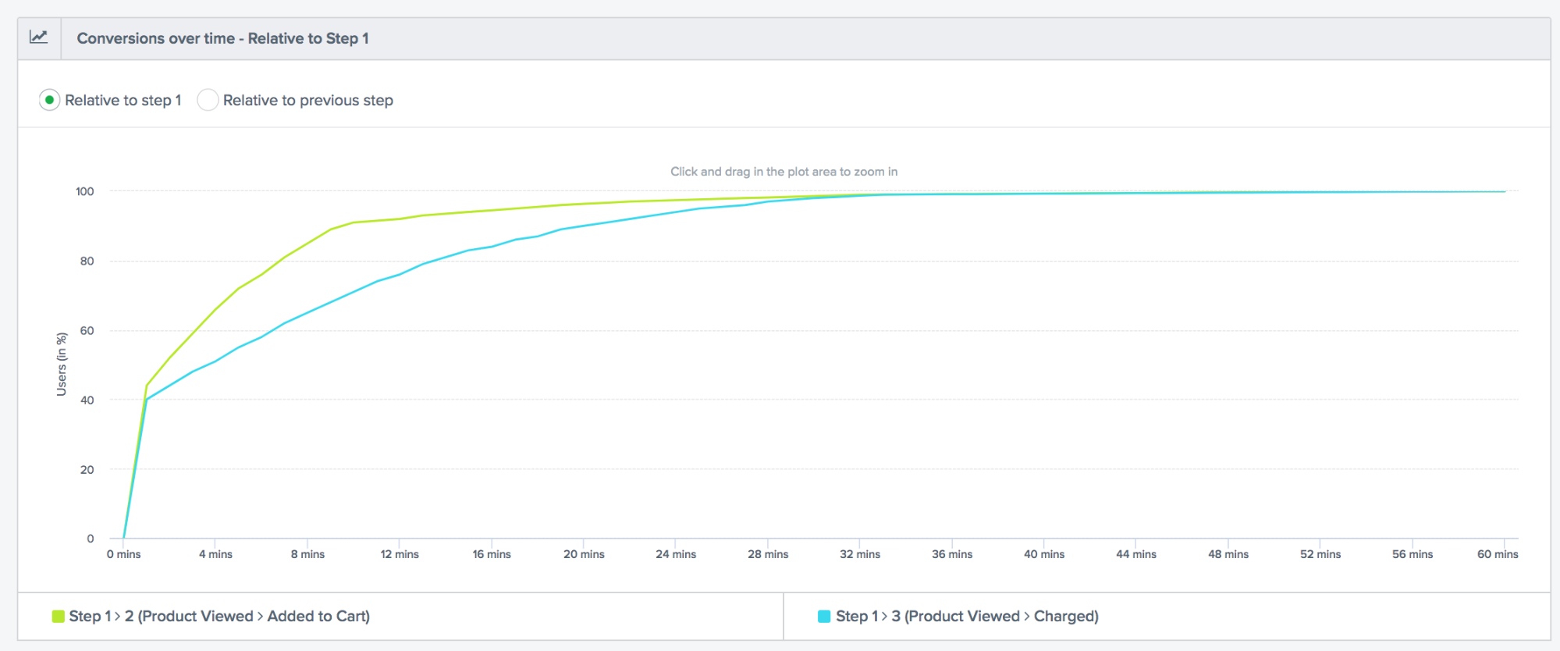Click the '4 mins' x-axis label
The width and height of the screenshot is (1560, 651).
point(215,554)
